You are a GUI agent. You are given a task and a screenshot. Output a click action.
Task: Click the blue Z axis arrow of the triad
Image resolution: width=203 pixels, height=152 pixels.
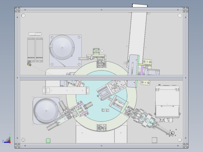6,142
